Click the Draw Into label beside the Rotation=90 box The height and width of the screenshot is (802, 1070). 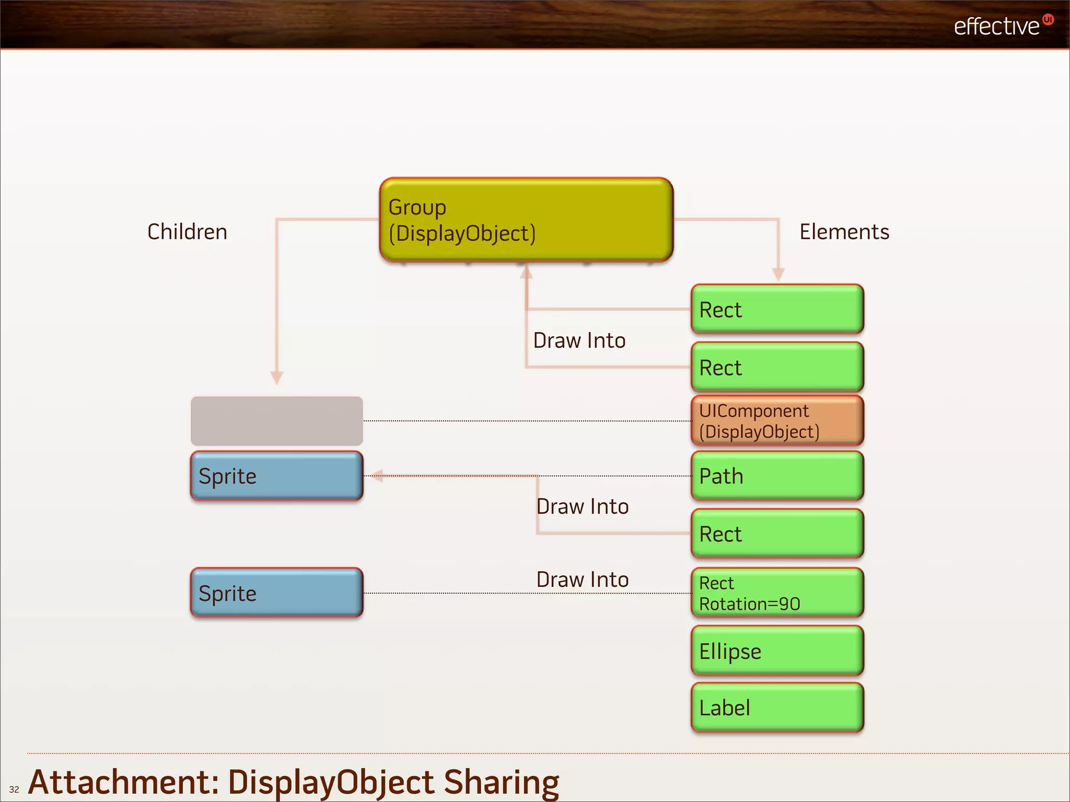click(582, 580)
